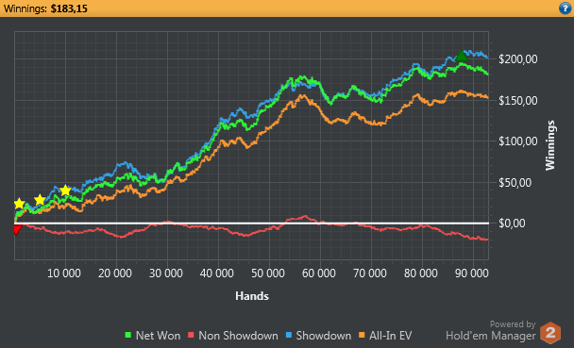Click the $50,00 y-axis label
Screen dimensions: 574x348
click(x=515, y=182)
